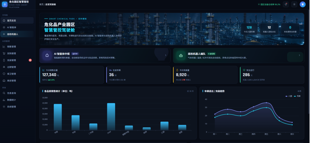Click the 甲醇 bar in sales chart
This screenshot has height=143, width=310.
pos(58,117)
